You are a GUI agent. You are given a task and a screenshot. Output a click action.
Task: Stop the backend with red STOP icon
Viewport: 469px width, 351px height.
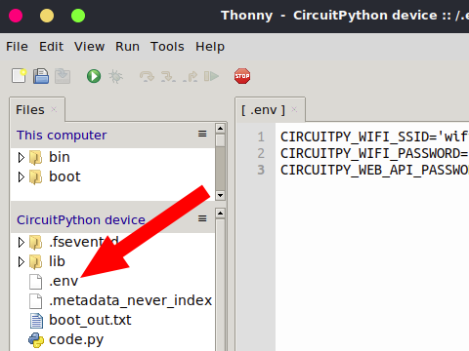pyautogui.click(x=242, y=76)
